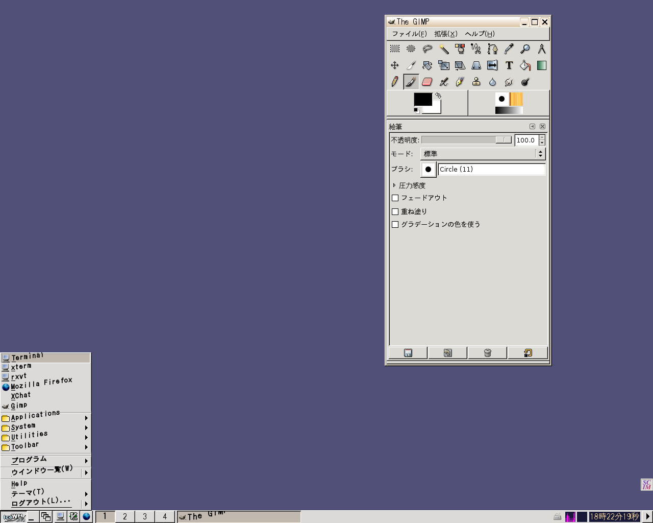The height and width of the screenshot is (523, 653).
Task: Select the Clone stamp tool
Action: (x=476, y=82)
